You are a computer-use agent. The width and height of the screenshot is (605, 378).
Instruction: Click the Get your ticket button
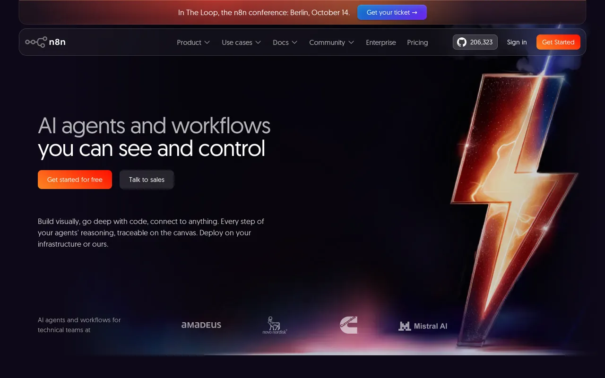(392, 12)
